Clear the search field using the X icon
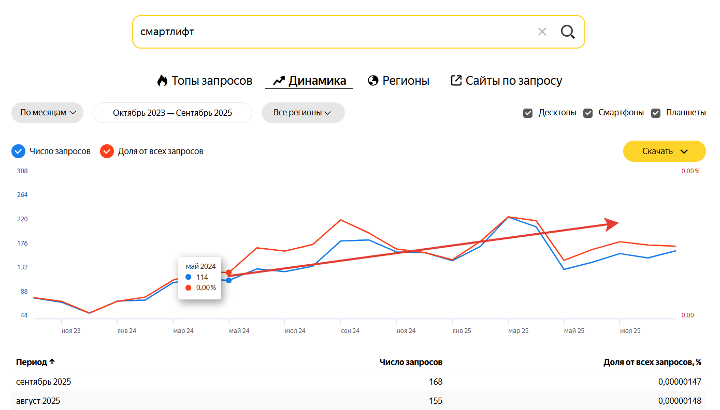Screen dimensions: 720x410 coord(542,31)
